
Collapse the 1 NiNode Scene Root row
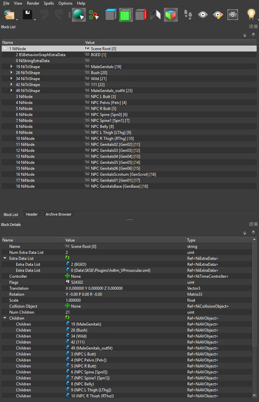coord(5,49)
